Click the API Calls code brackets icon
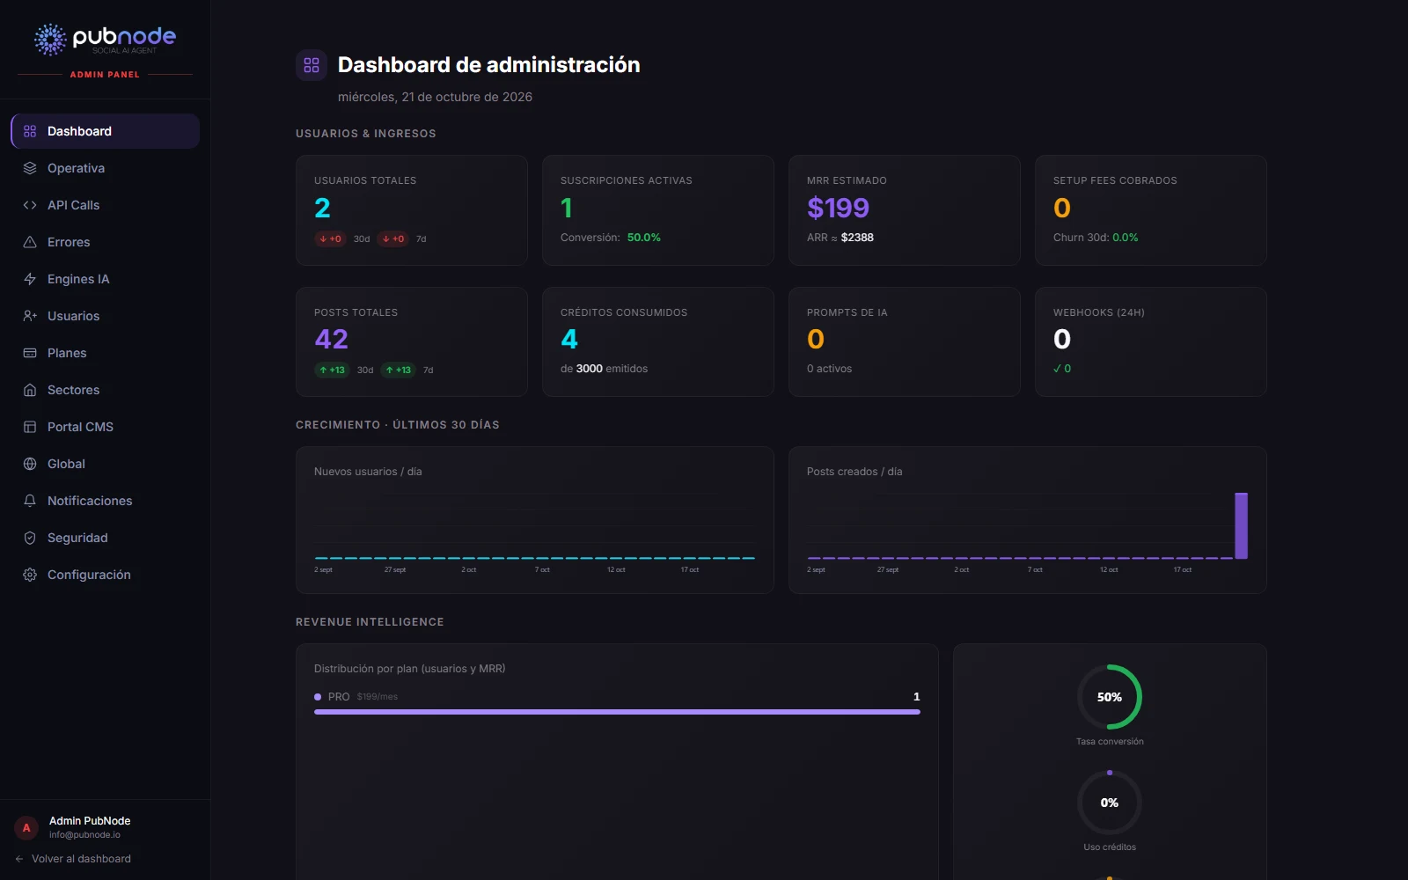 pyautogui.click(x=30, y=205)
